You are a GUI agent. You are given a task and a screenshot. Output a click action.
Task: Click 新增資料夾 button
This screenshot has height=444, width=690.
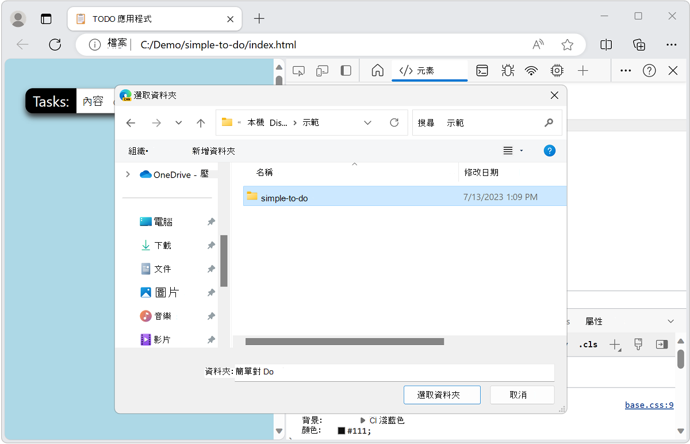click(x=213, y=151)
